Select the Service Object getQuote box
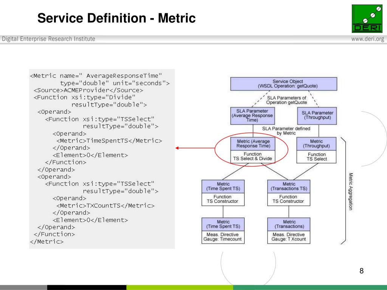The width and height of the screenshot is (387, 290). [x=283, y=84]
